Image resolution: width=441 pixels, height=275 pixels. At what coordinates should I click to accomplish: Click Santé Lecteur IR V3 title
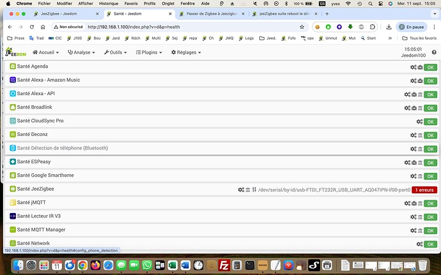(x=39, y=216)
